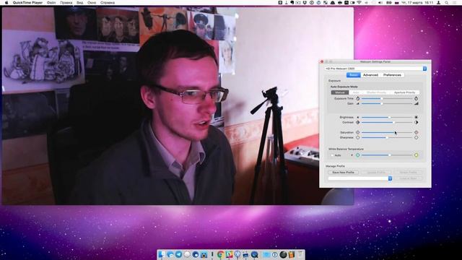The image size is (462, 260).
Task: Click the Sharpness slider track
Action: coord(387,137)
